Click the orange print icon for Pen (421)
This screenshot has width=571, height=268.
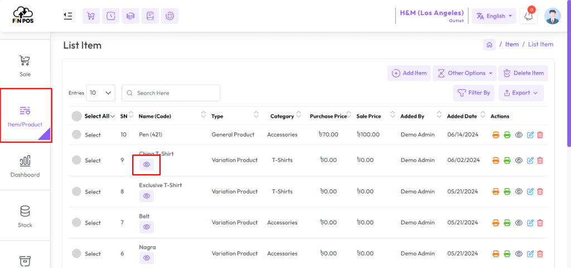496,135
